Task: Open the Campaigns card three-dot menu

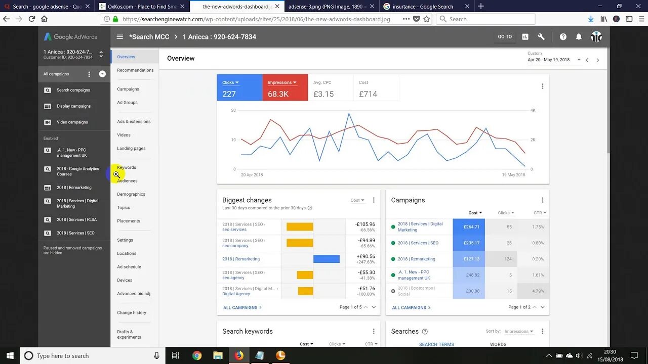Action: 542,200
